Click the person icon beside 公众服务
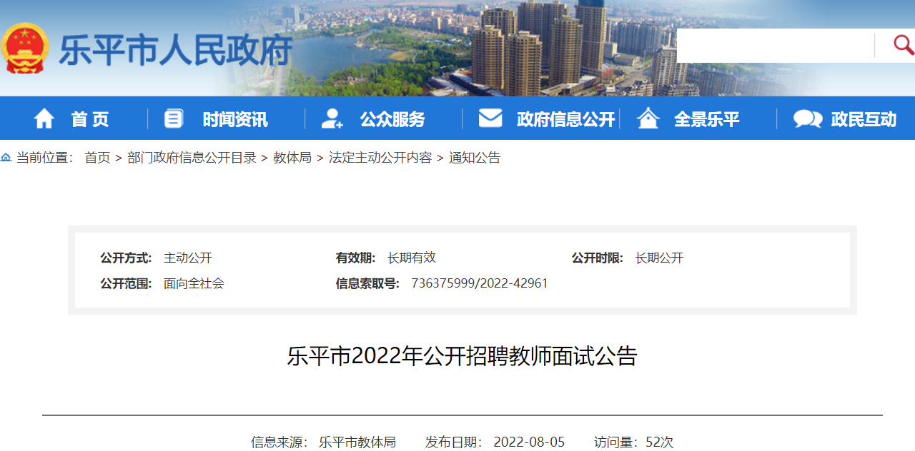 [332, 118]
